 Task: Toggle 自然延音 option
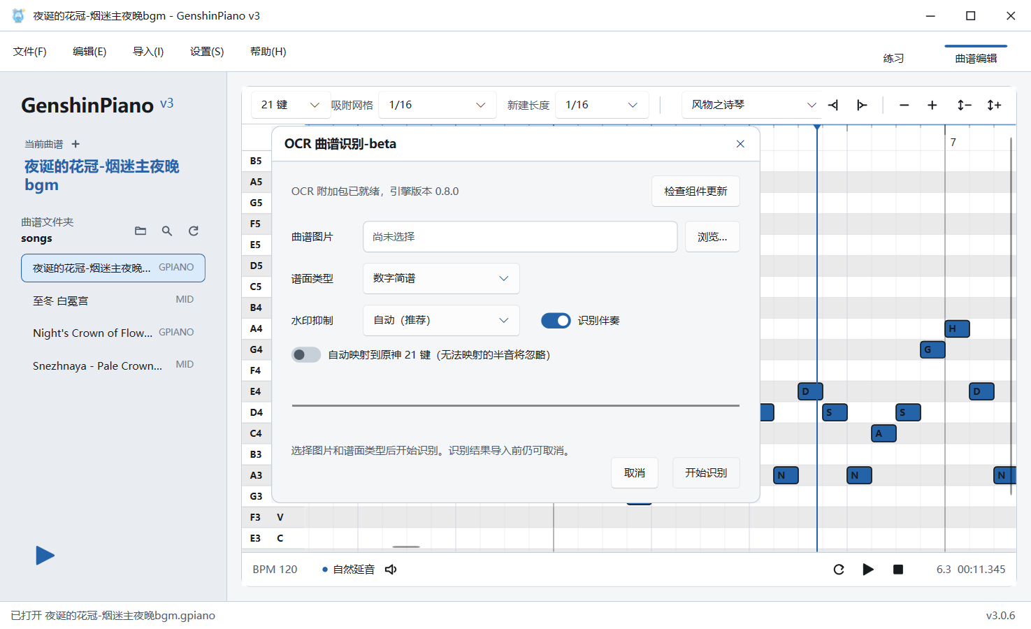pyautogui.click(x=348, y=570)
